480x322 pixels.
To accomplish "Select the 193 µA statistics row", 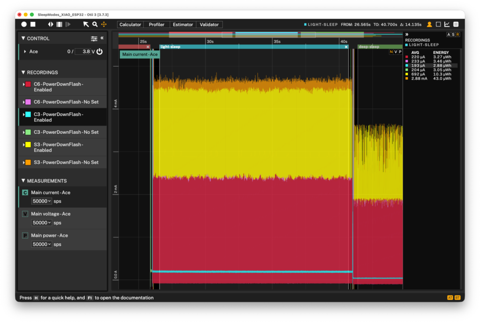I will tap(431, 66).
